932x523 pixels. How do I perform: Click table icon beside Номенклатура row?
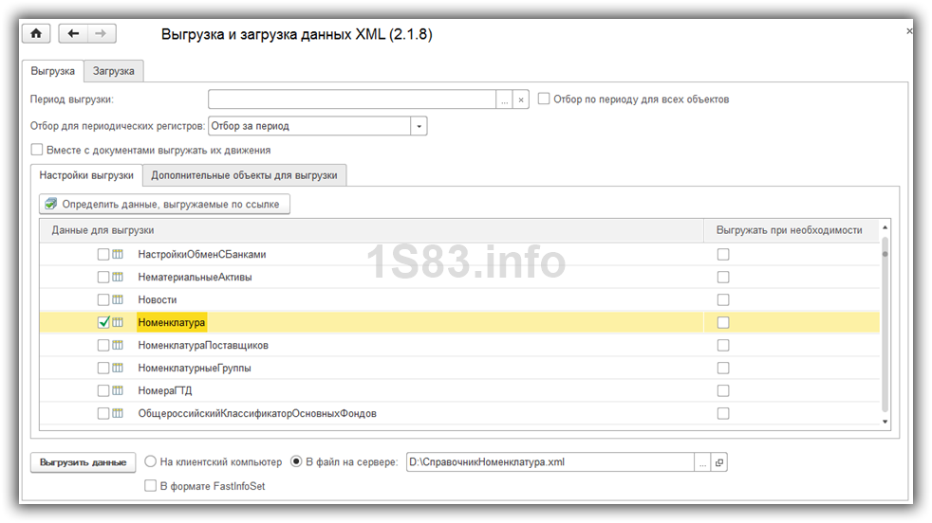[x=119, y=323]
